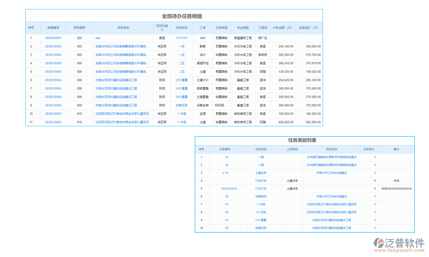Open 11-30楼 task name link
The image size is (429, 257).
pyautogui.click(x=261, y=212)
